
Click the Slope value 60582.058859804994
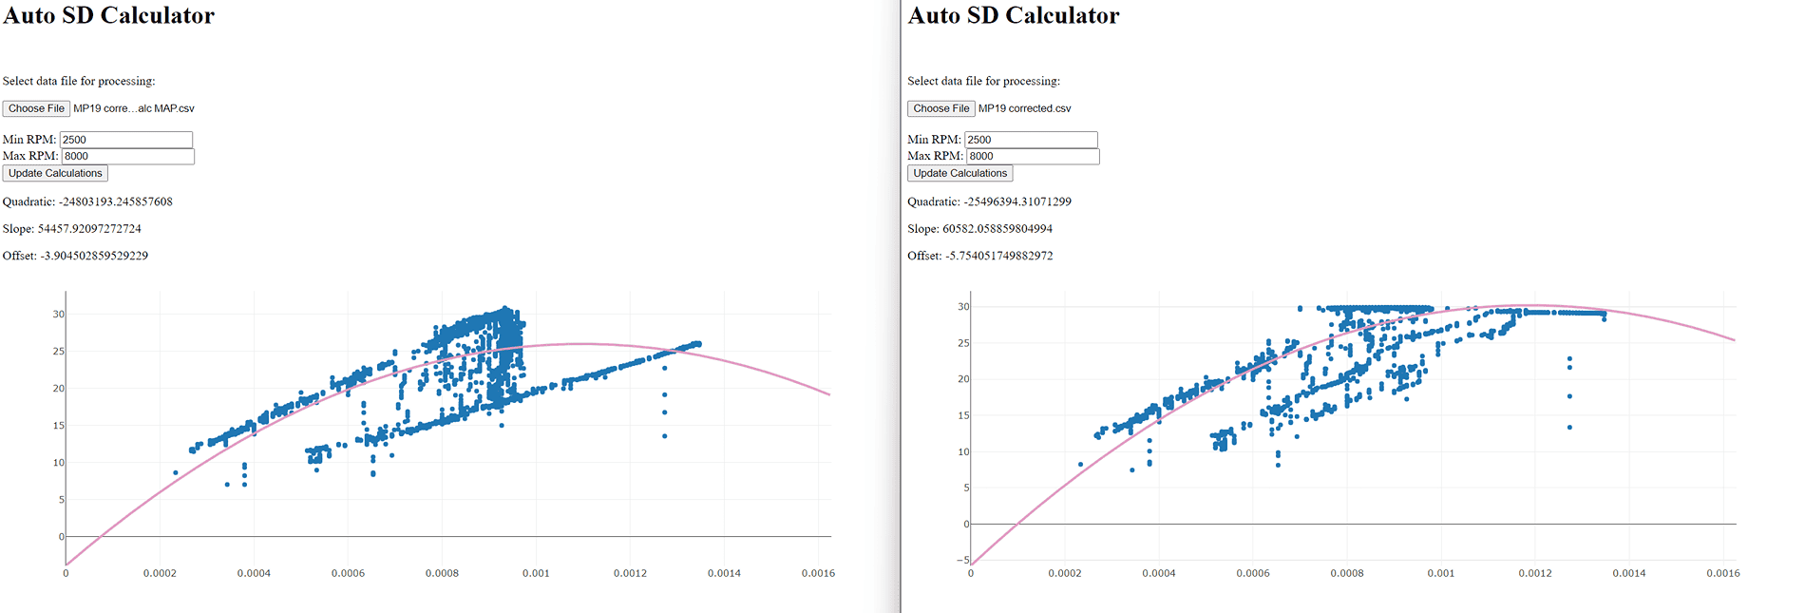click(x=997, y=229)
